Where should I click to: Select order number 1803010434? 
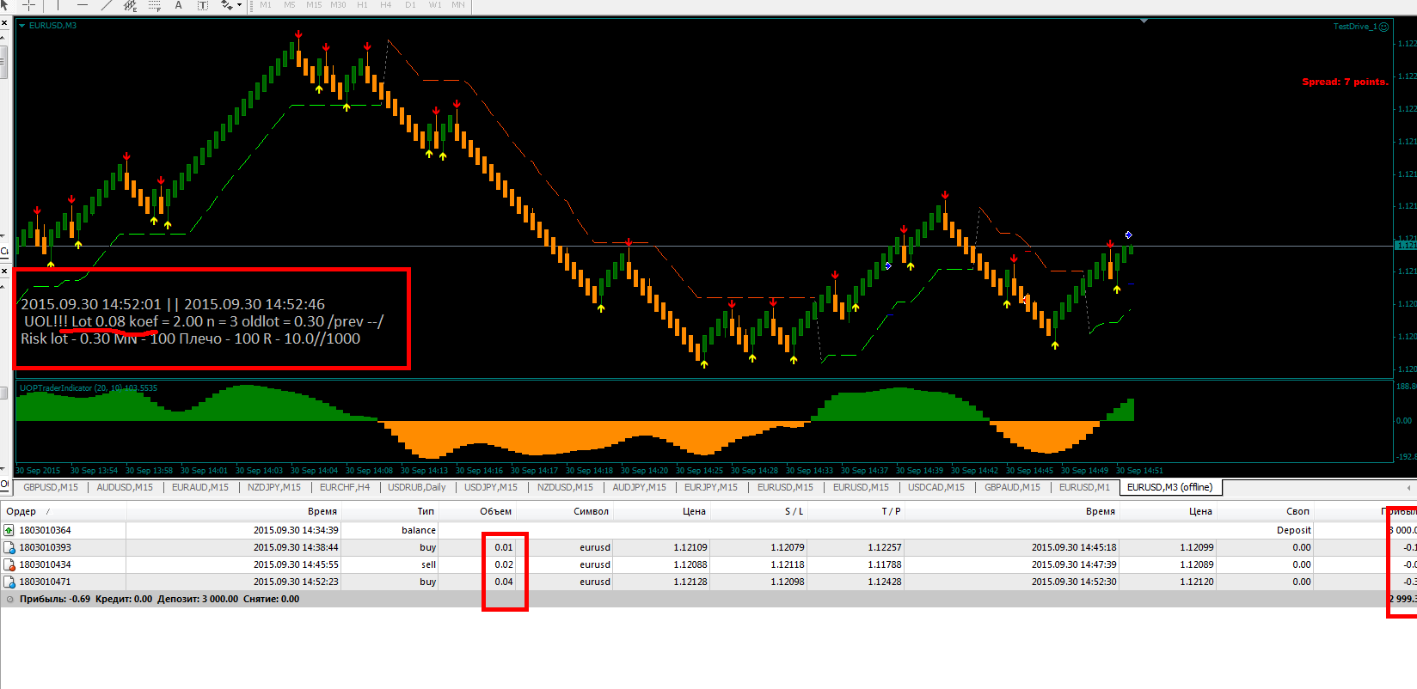(46, 564)
